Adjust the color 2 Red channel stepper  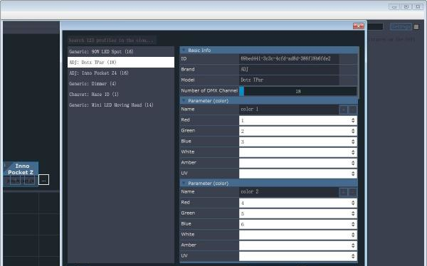(x=353, y=203)
